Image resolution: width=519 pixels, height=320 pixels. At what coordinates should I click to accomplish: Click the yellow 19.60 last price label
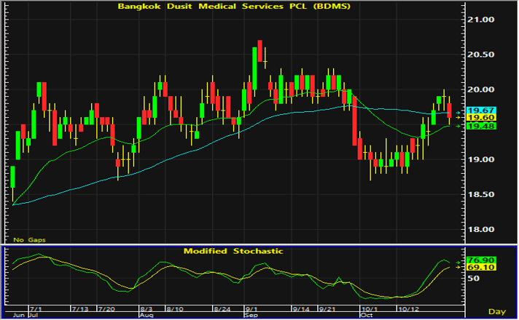tap(481, 118)
